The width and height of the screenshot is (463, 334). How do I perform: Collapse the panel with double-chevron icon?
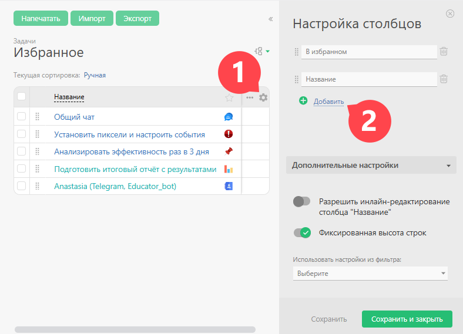click(270, 19)
